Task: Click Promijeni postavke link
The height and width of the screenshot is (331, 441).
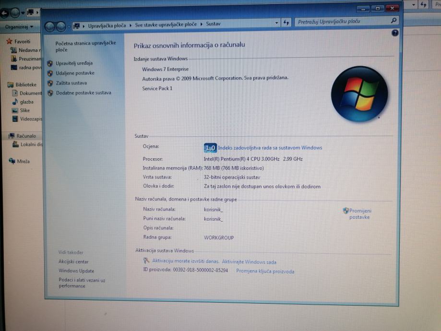Action: 360,214
